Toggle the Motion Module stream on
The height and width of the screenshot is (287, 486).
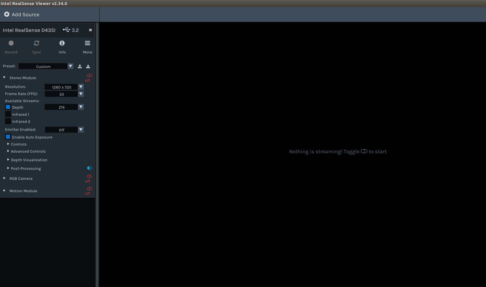click(x=89, y=189)
